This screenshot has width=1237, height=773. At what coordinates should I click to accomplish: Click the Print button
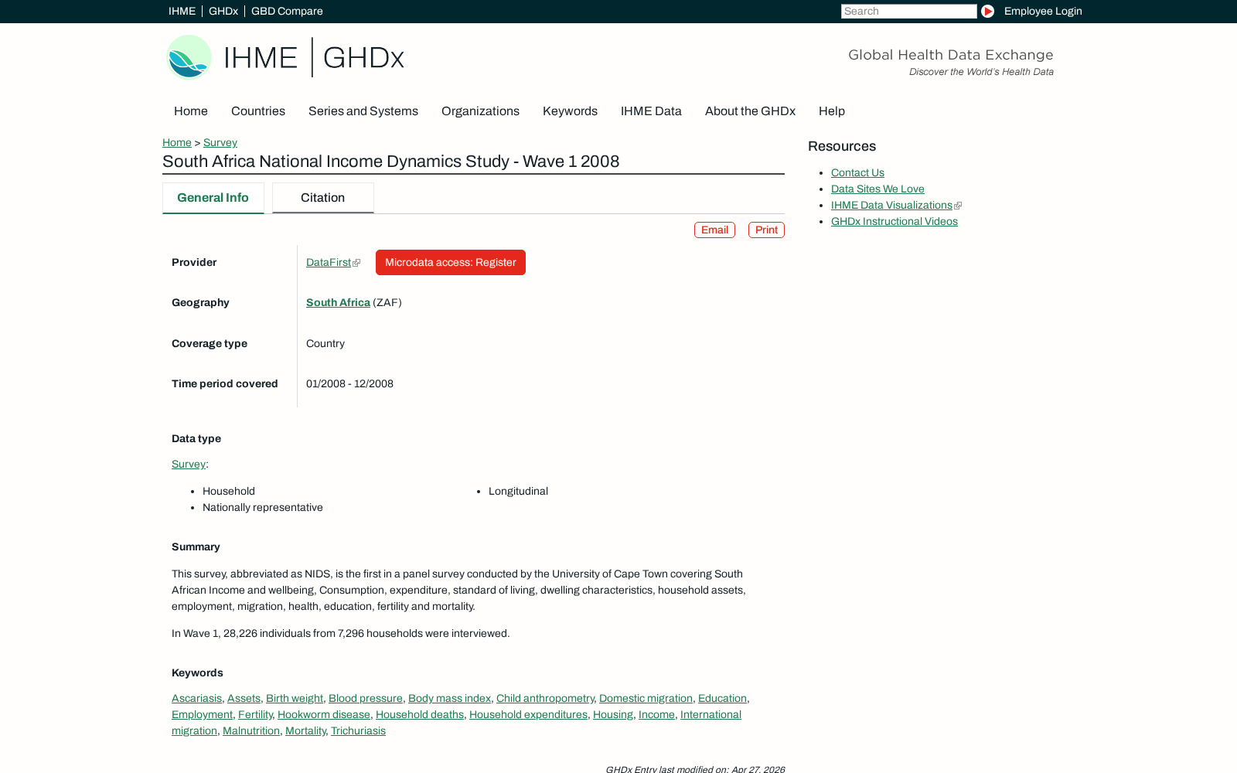click(x=766, y=230)
